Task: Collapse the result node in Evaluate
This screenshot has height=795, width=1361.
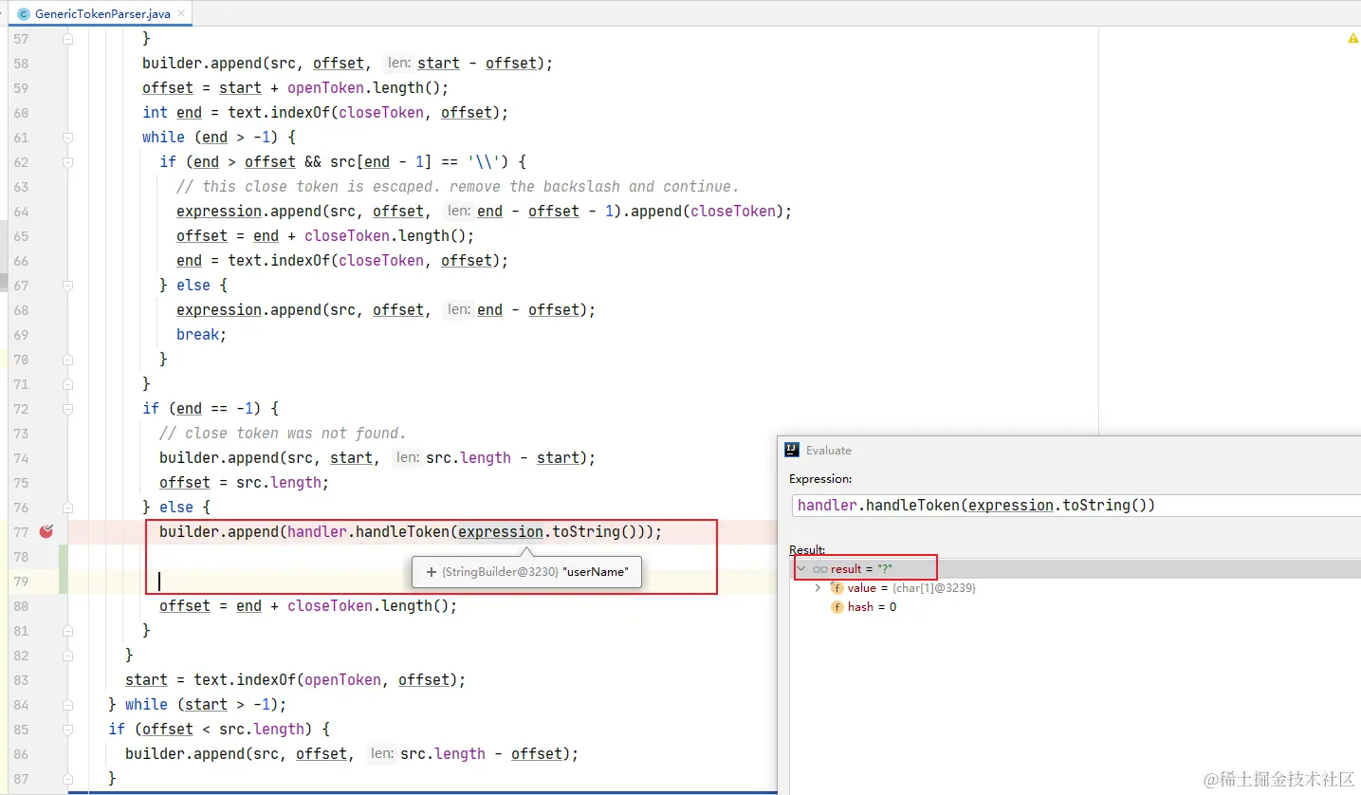Action: pos(801,569)
